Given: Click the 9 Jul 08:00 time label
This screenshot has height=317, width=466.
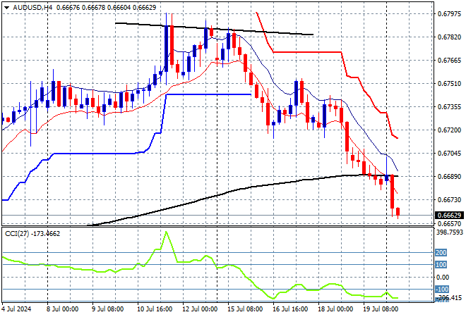Looking at the screenshot, I should tap(107, 309).
